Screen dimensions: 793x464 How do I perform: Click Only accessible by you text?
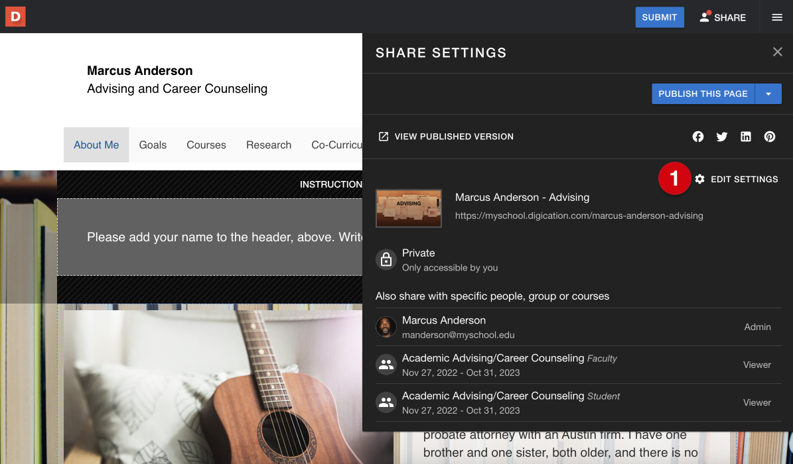click(450, 268)
